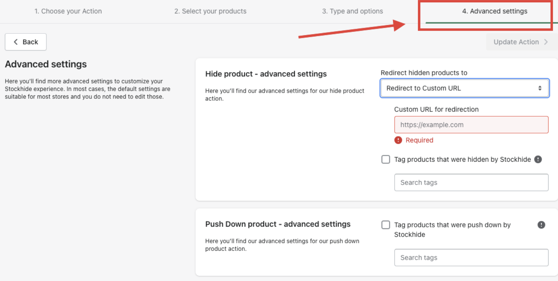Enable tagging products hidden by Stockhide
This screenshot has width=558, height=281.
click(x=386, y=160)
